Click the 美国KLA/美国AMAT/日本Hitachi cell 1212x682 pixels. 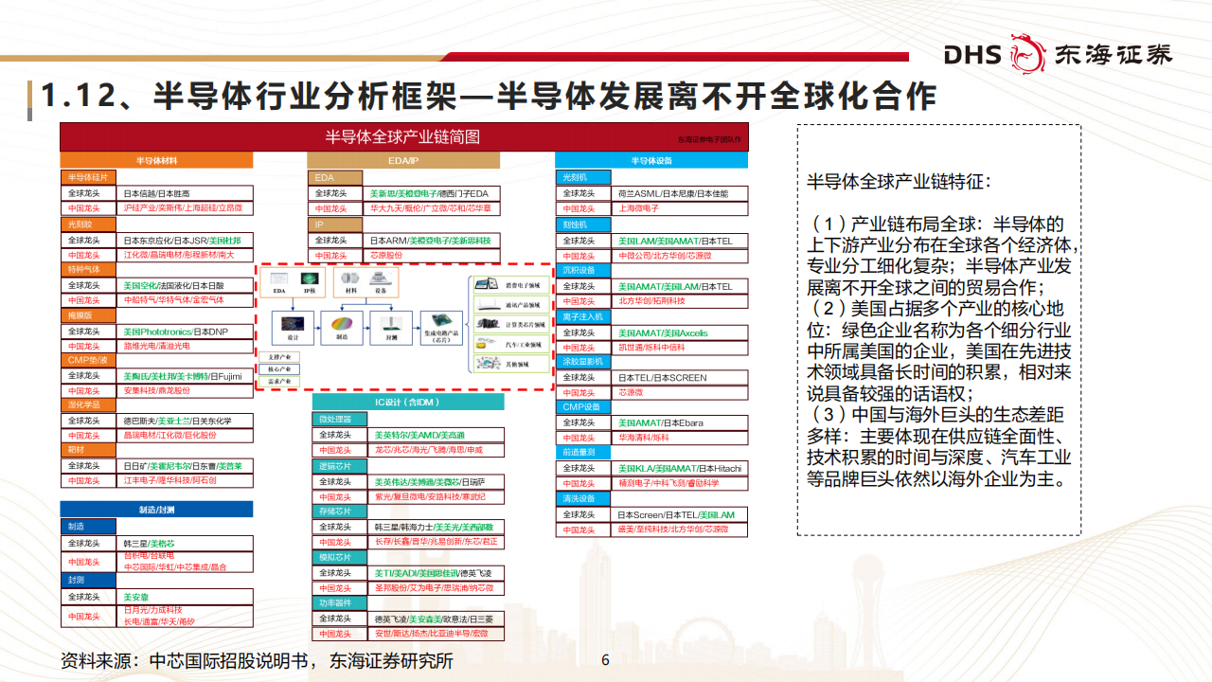(680, 468)
